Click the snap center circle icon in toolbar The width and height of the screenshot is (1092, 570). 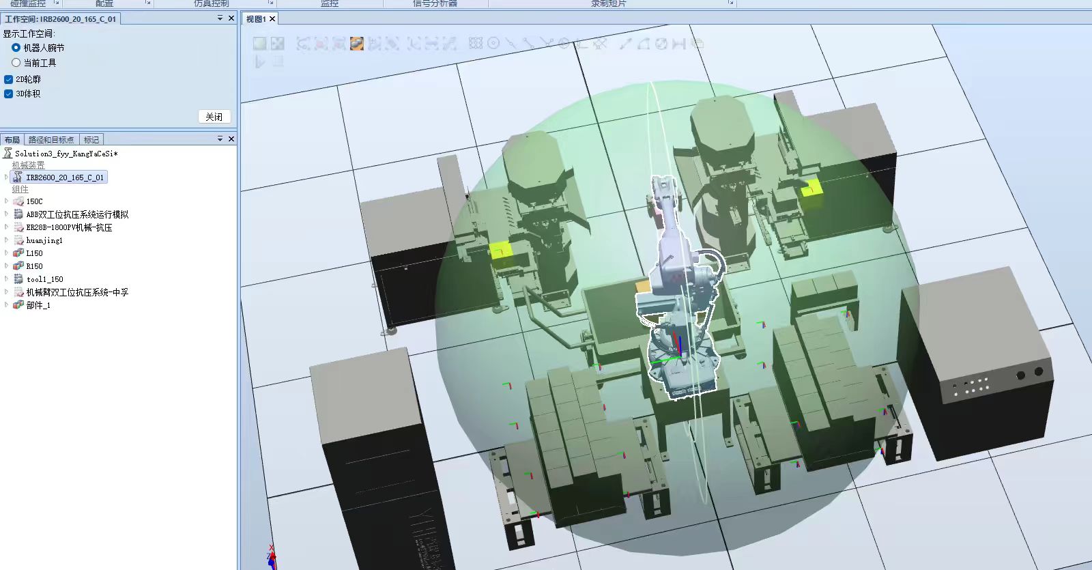(493, 44)
